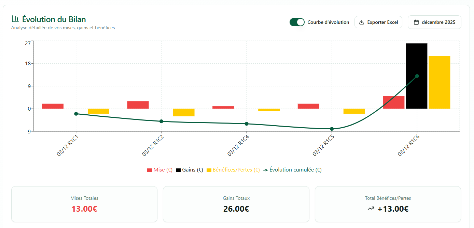Select the red Mise bar for 03/12 R1C2
The width and height of the screenshot is (474, 228).
138,105
